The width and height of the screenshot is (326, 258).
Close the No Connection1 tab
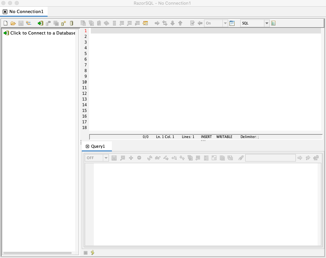coord(5,12)
